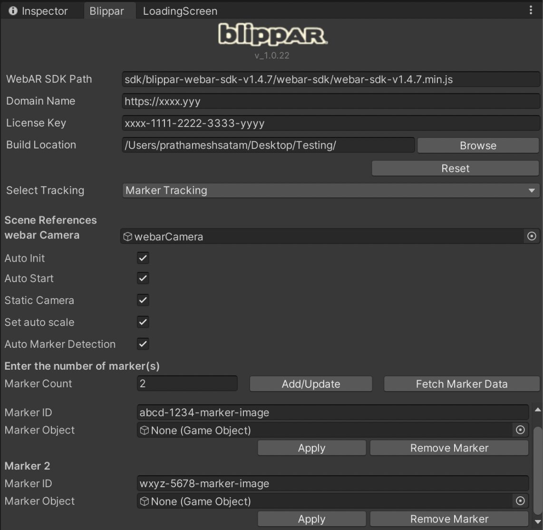Screen dimensions: 543x530
Task: Toggle the Auto Start checkbox
Action: pos(143,278)
